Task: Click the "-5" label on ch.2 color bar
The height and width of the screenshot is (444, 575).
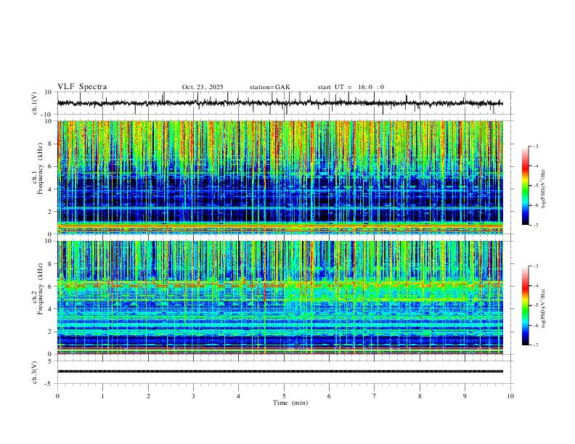Action: pos(535,305)
